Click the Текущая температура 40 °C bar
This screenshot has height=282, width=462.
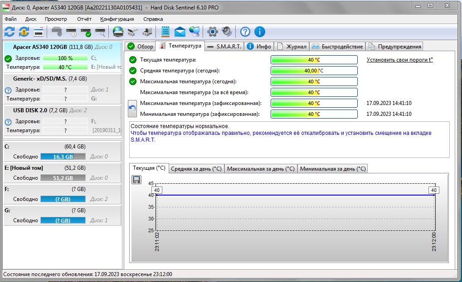(314, 60)
